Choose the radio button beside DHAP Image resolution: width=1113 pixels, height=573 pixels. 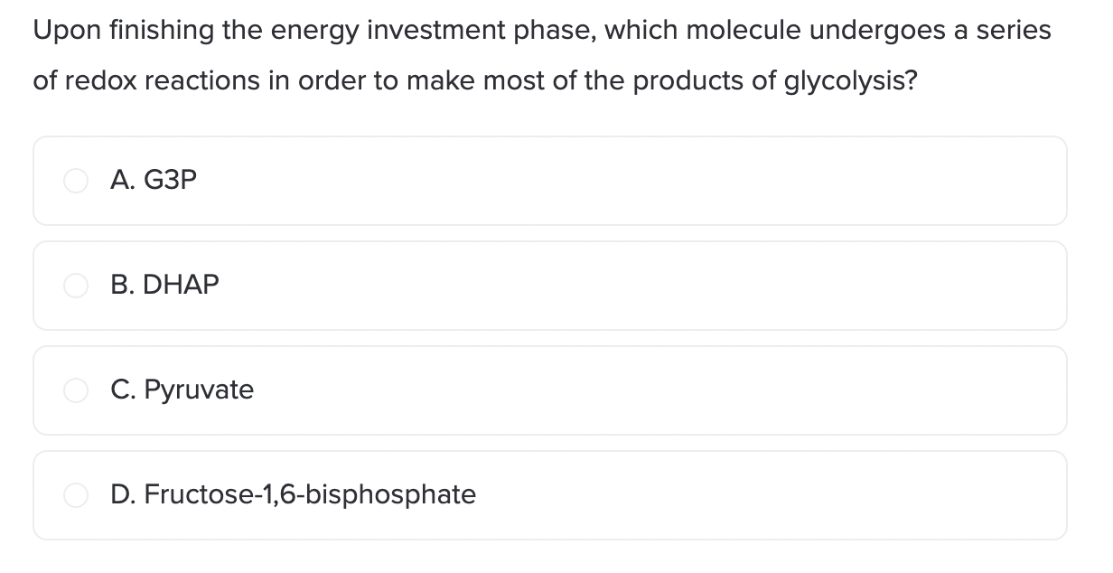click(x=76, y=286)
